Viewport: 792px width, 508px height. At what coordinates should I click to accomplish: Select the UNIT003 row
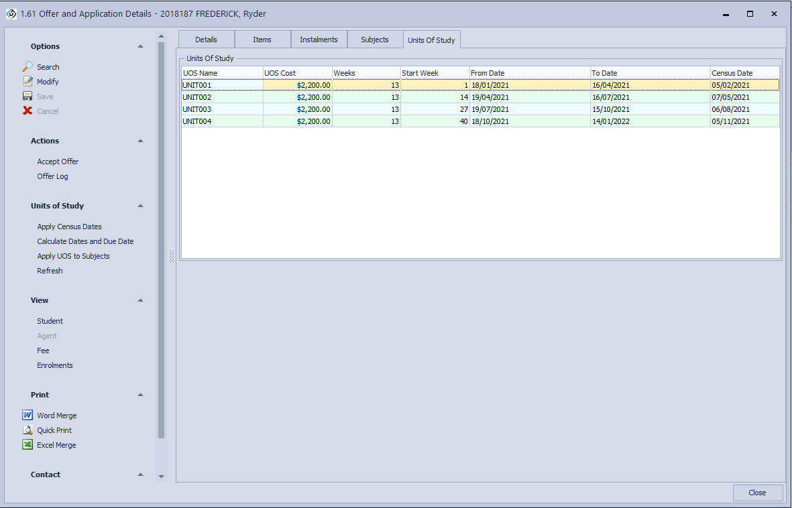pyautogui.click(x=221, y=109)
